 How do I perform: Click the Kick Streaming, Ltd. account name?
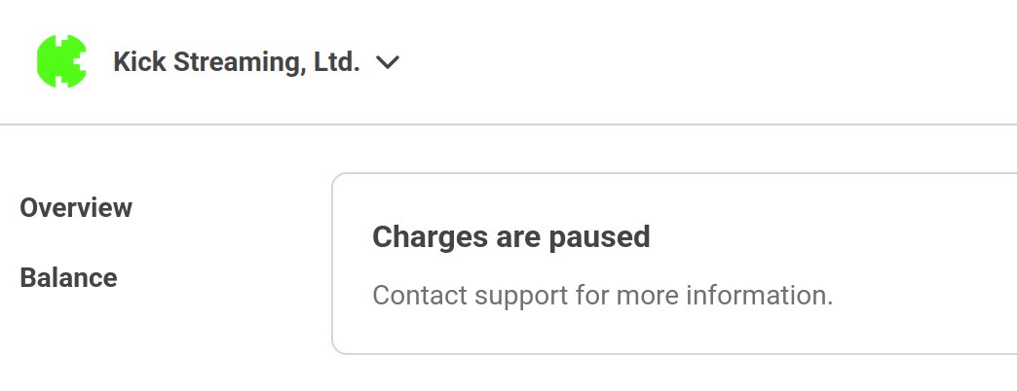point(237,62)
